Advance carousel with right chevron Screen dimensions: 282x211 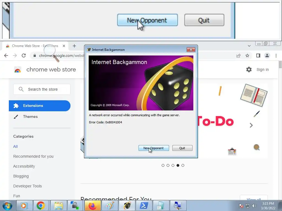tap(251, 125)
